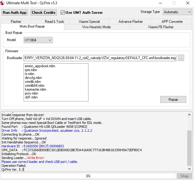The width and height of the screenshot is (194, 180).
Task: Open the APP Converter tab
Action: click(172, 22)
